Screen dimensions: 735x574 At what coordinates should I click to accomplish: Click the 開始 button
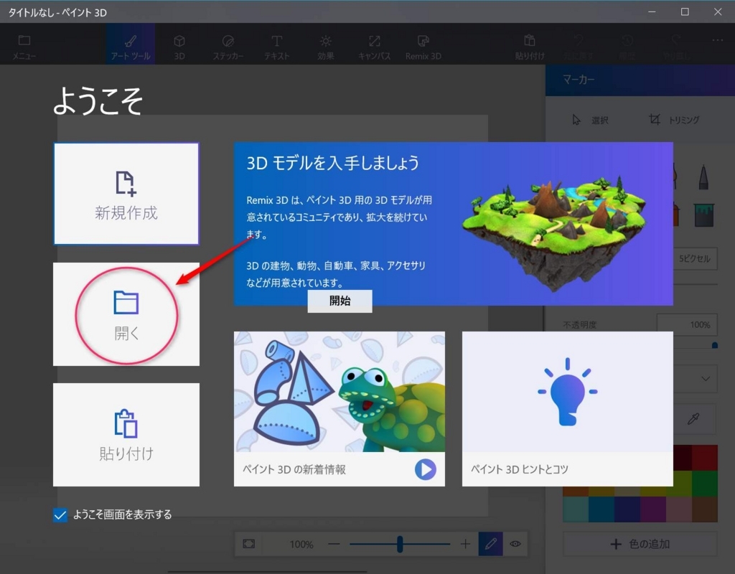tap(340, 301)
